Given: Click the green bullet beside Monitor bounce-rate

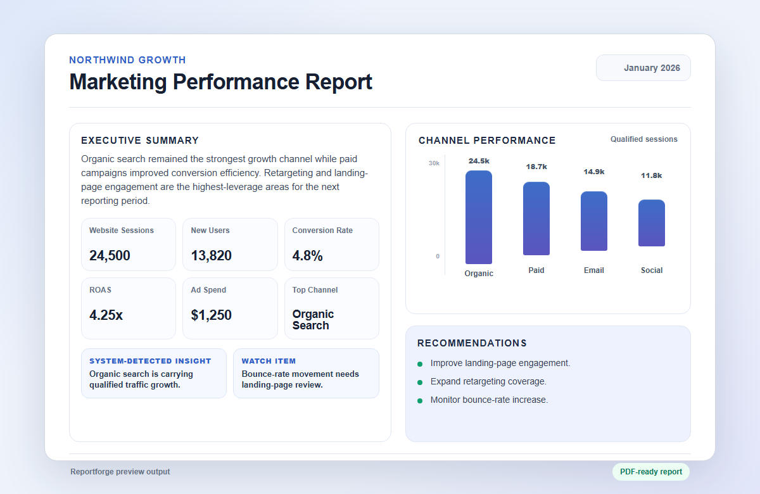Looking at the screenshot, I should coord(420,401).
